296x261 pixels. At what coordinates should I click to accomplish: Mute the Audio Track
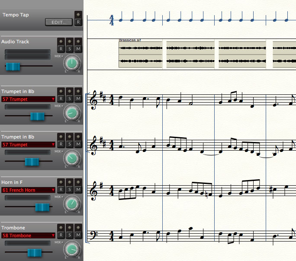point(78,48)
